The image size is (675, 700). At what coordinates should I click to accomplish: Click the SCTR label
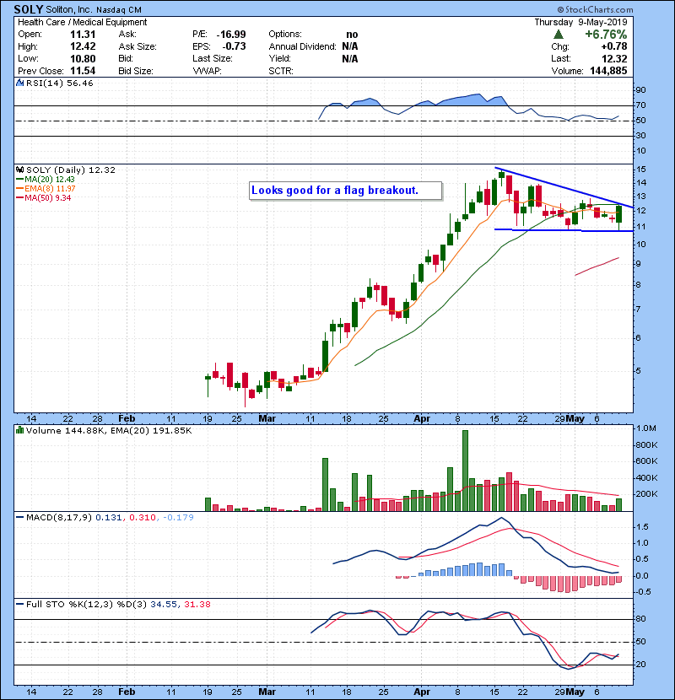point(281,71)
